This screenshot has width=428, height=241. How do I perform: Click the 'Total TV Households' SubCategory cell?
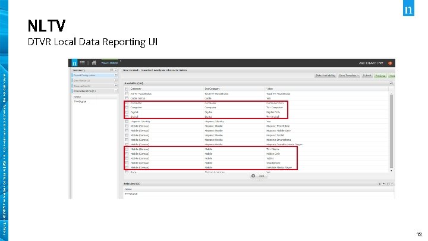[x=216, y=94]
